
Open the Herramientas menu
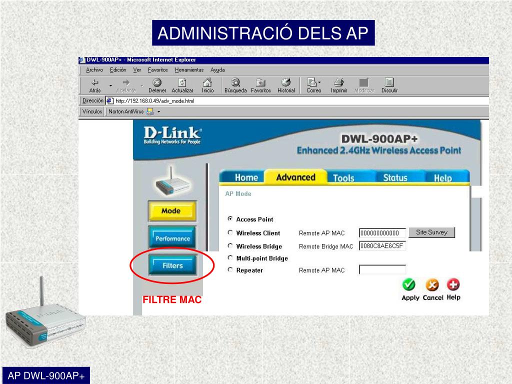click(189, 70)
